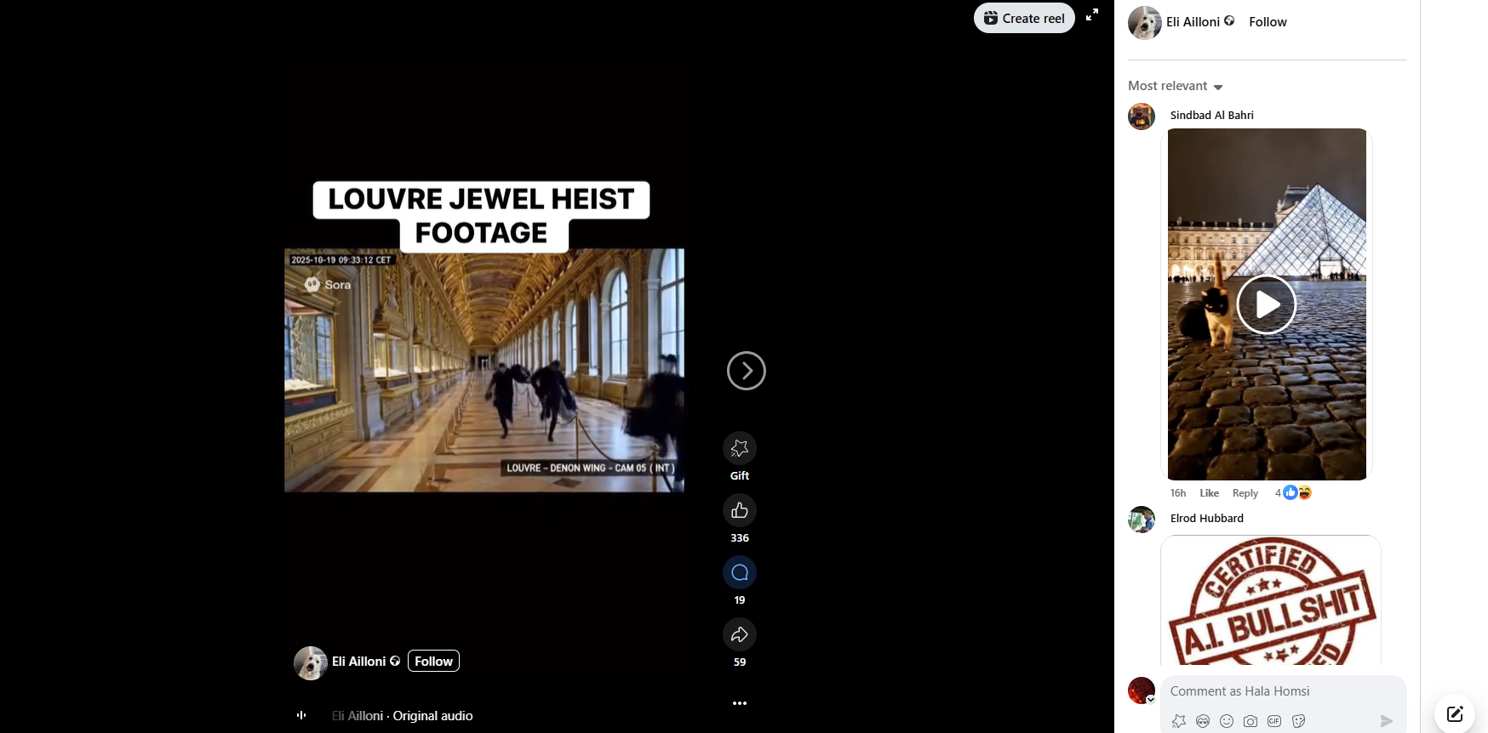Click the Create reel button
The height and width of the screenshot is (733, 1488).
coord(1024,18)
